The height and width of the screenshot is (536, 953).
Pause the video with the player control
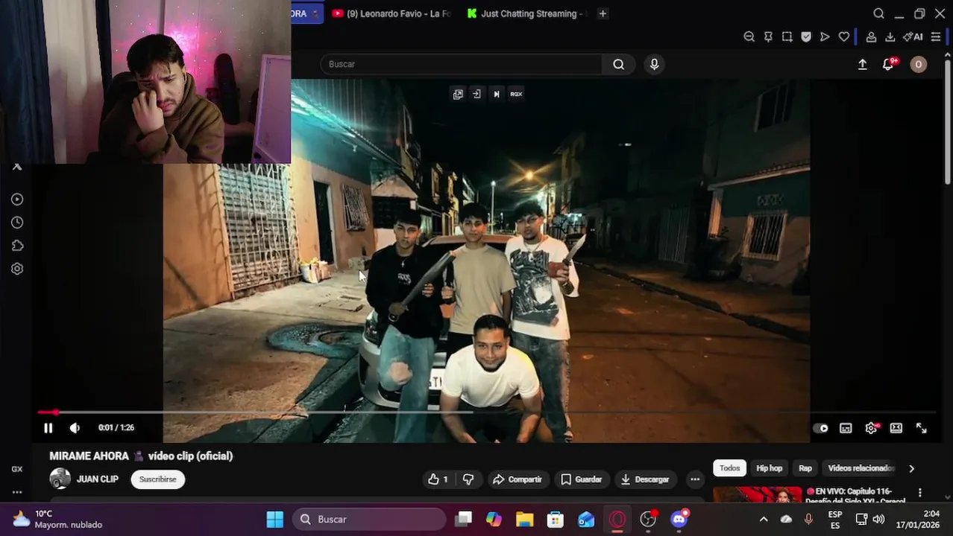(48, 428)
